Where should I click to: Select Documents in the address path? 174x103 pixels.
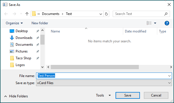[x=51, y=14]
